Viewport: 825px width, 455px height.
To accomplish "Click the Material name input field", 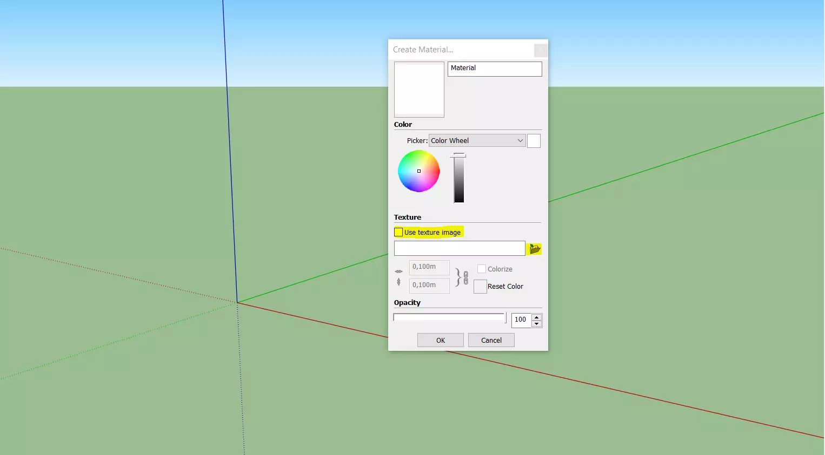I will click(x=494, y=69).
